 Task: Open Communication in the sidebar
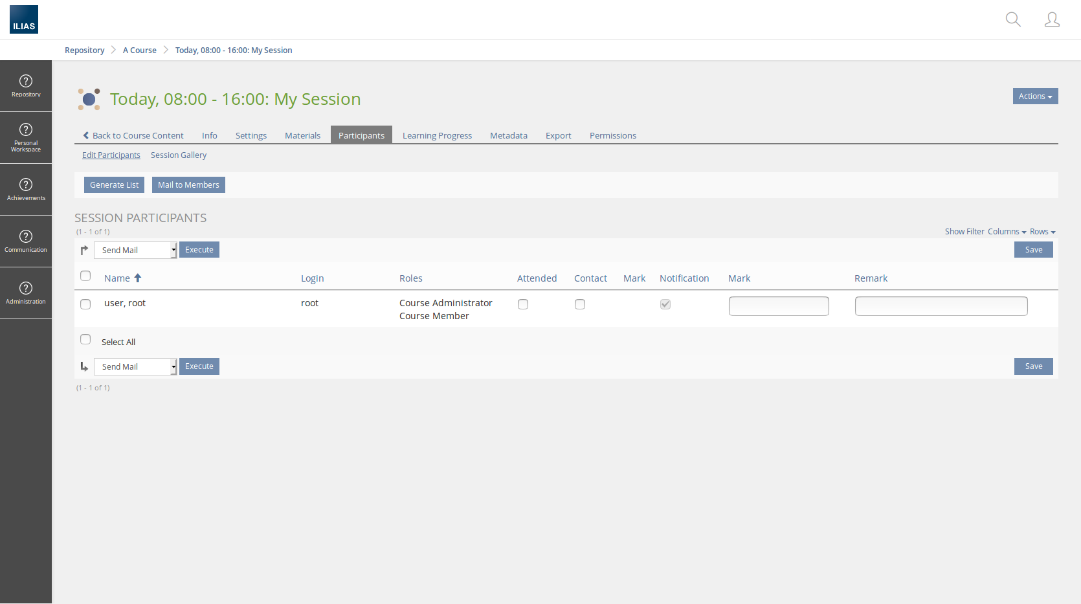point(26,241)
